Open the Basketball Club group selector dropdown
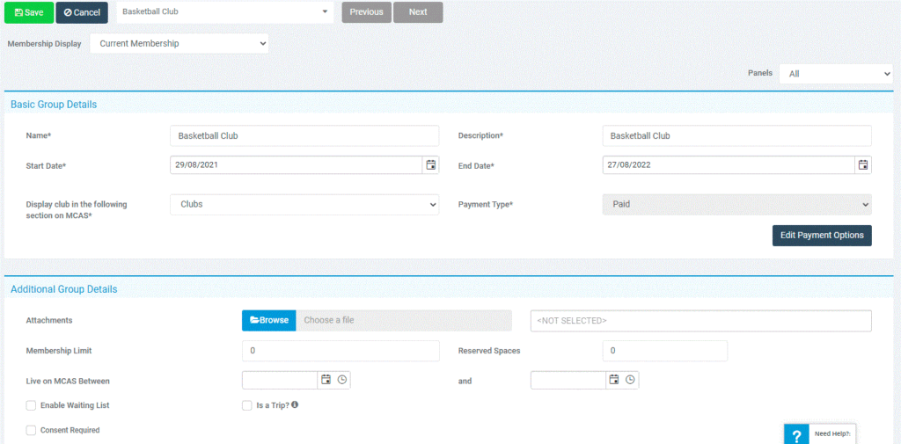The width and height of the screenshot is (901, 444). click(225, 12)
